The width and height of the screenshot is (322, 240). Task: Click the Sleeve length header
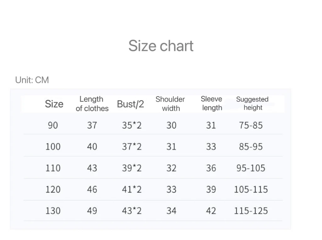pos(212,103)
